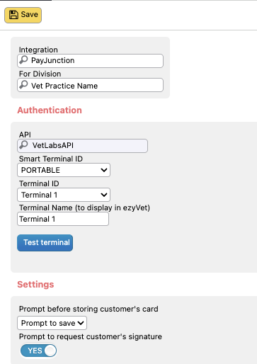Click the Authentication section heading
The image size is (257, 364).
(x=50, y=110)
